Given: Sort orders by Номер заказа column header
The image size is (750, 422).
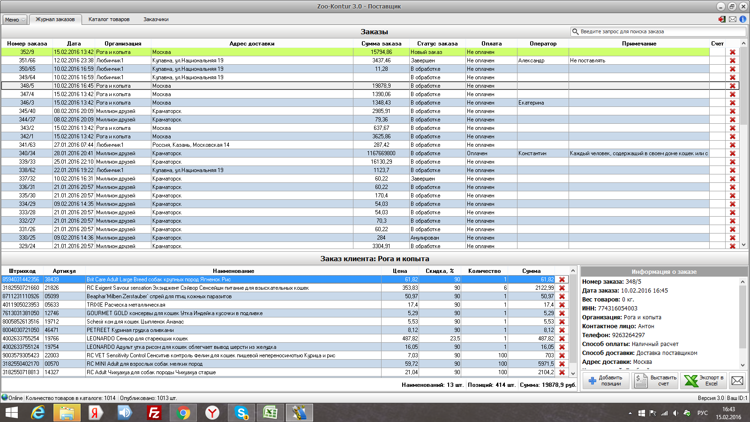Looking at the screenshot, I should (x=27, y=44).
